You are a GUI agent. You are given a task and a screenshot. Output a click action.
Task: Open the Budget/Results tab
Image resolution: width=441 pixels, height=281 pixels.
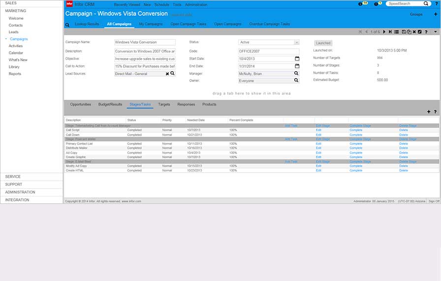110,104
